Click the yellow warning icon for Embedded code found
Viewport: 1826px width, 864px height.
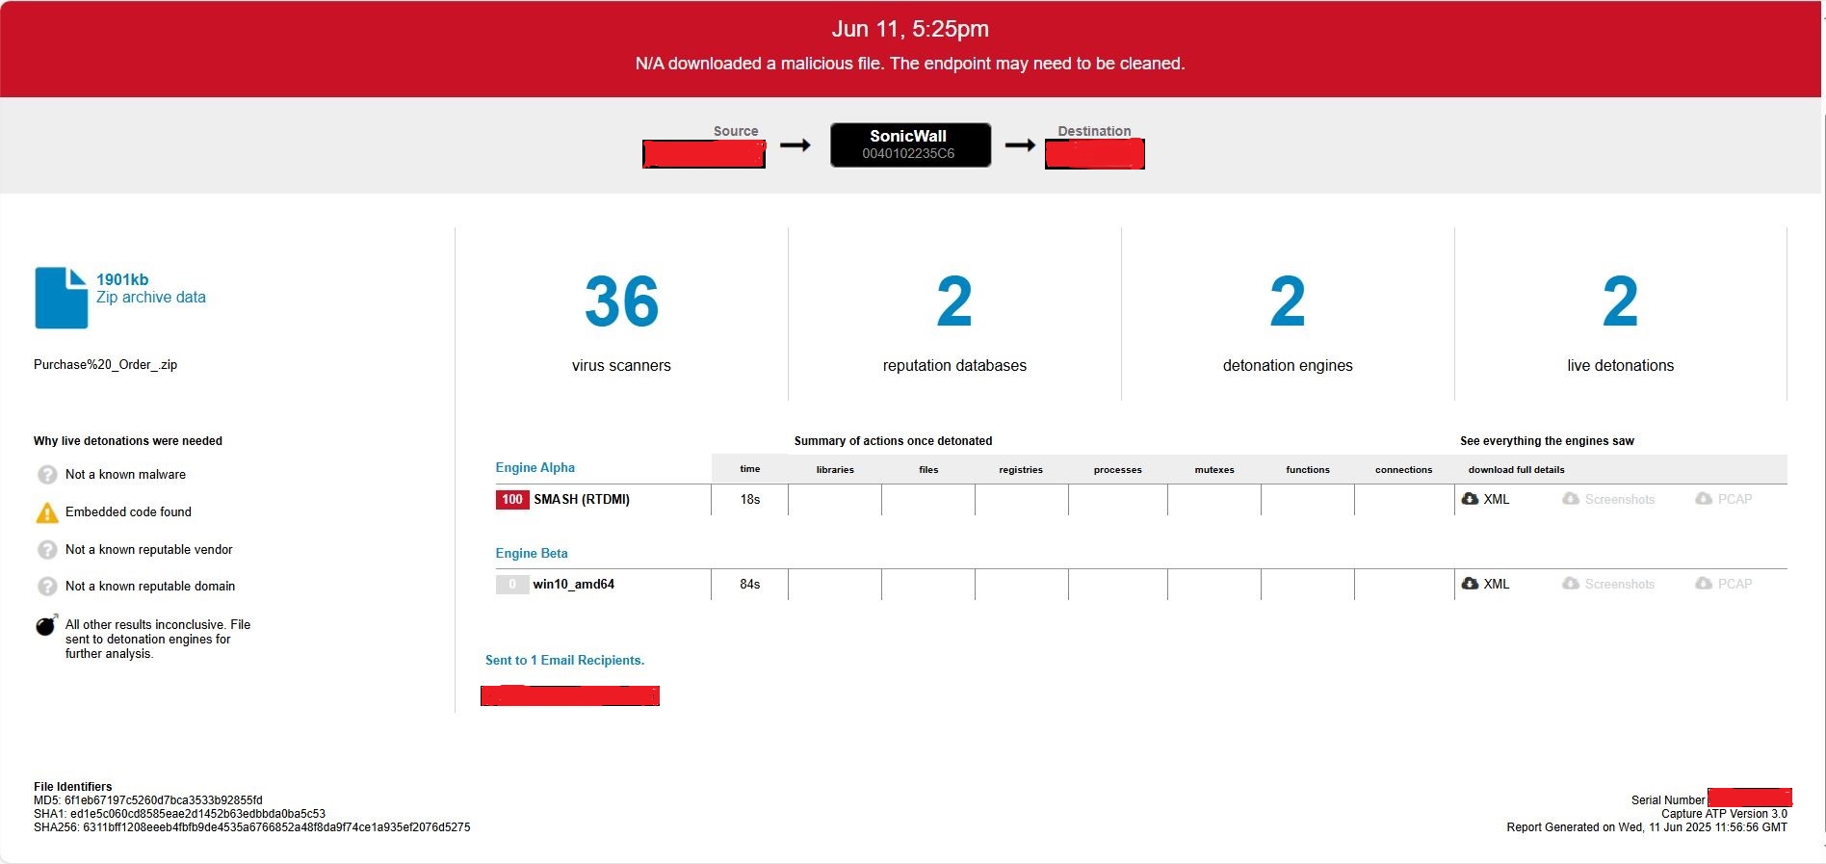click(x=47, y=512)
